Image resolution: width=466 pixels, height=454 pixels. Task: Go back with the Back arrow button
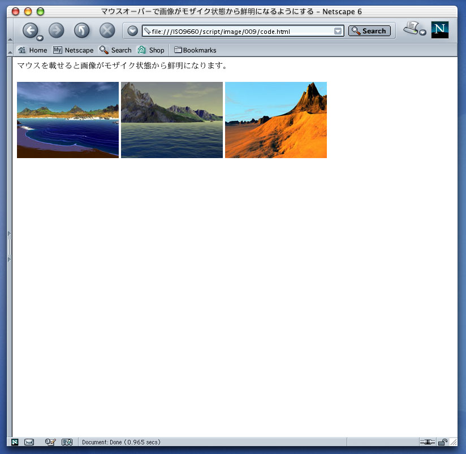click(30, 30)
